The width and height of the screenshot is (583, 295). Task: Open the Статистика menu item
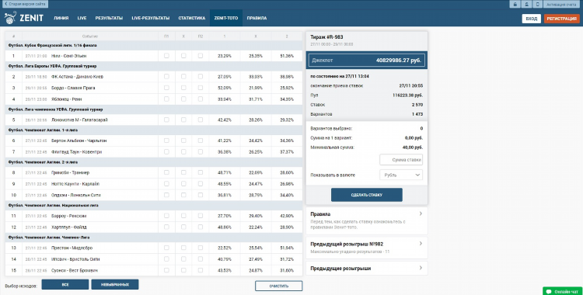pyautogui.click(x=192, y=18)
